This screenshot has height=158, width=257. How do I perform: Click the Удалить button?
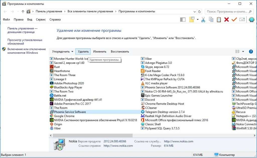click(83, 52)
